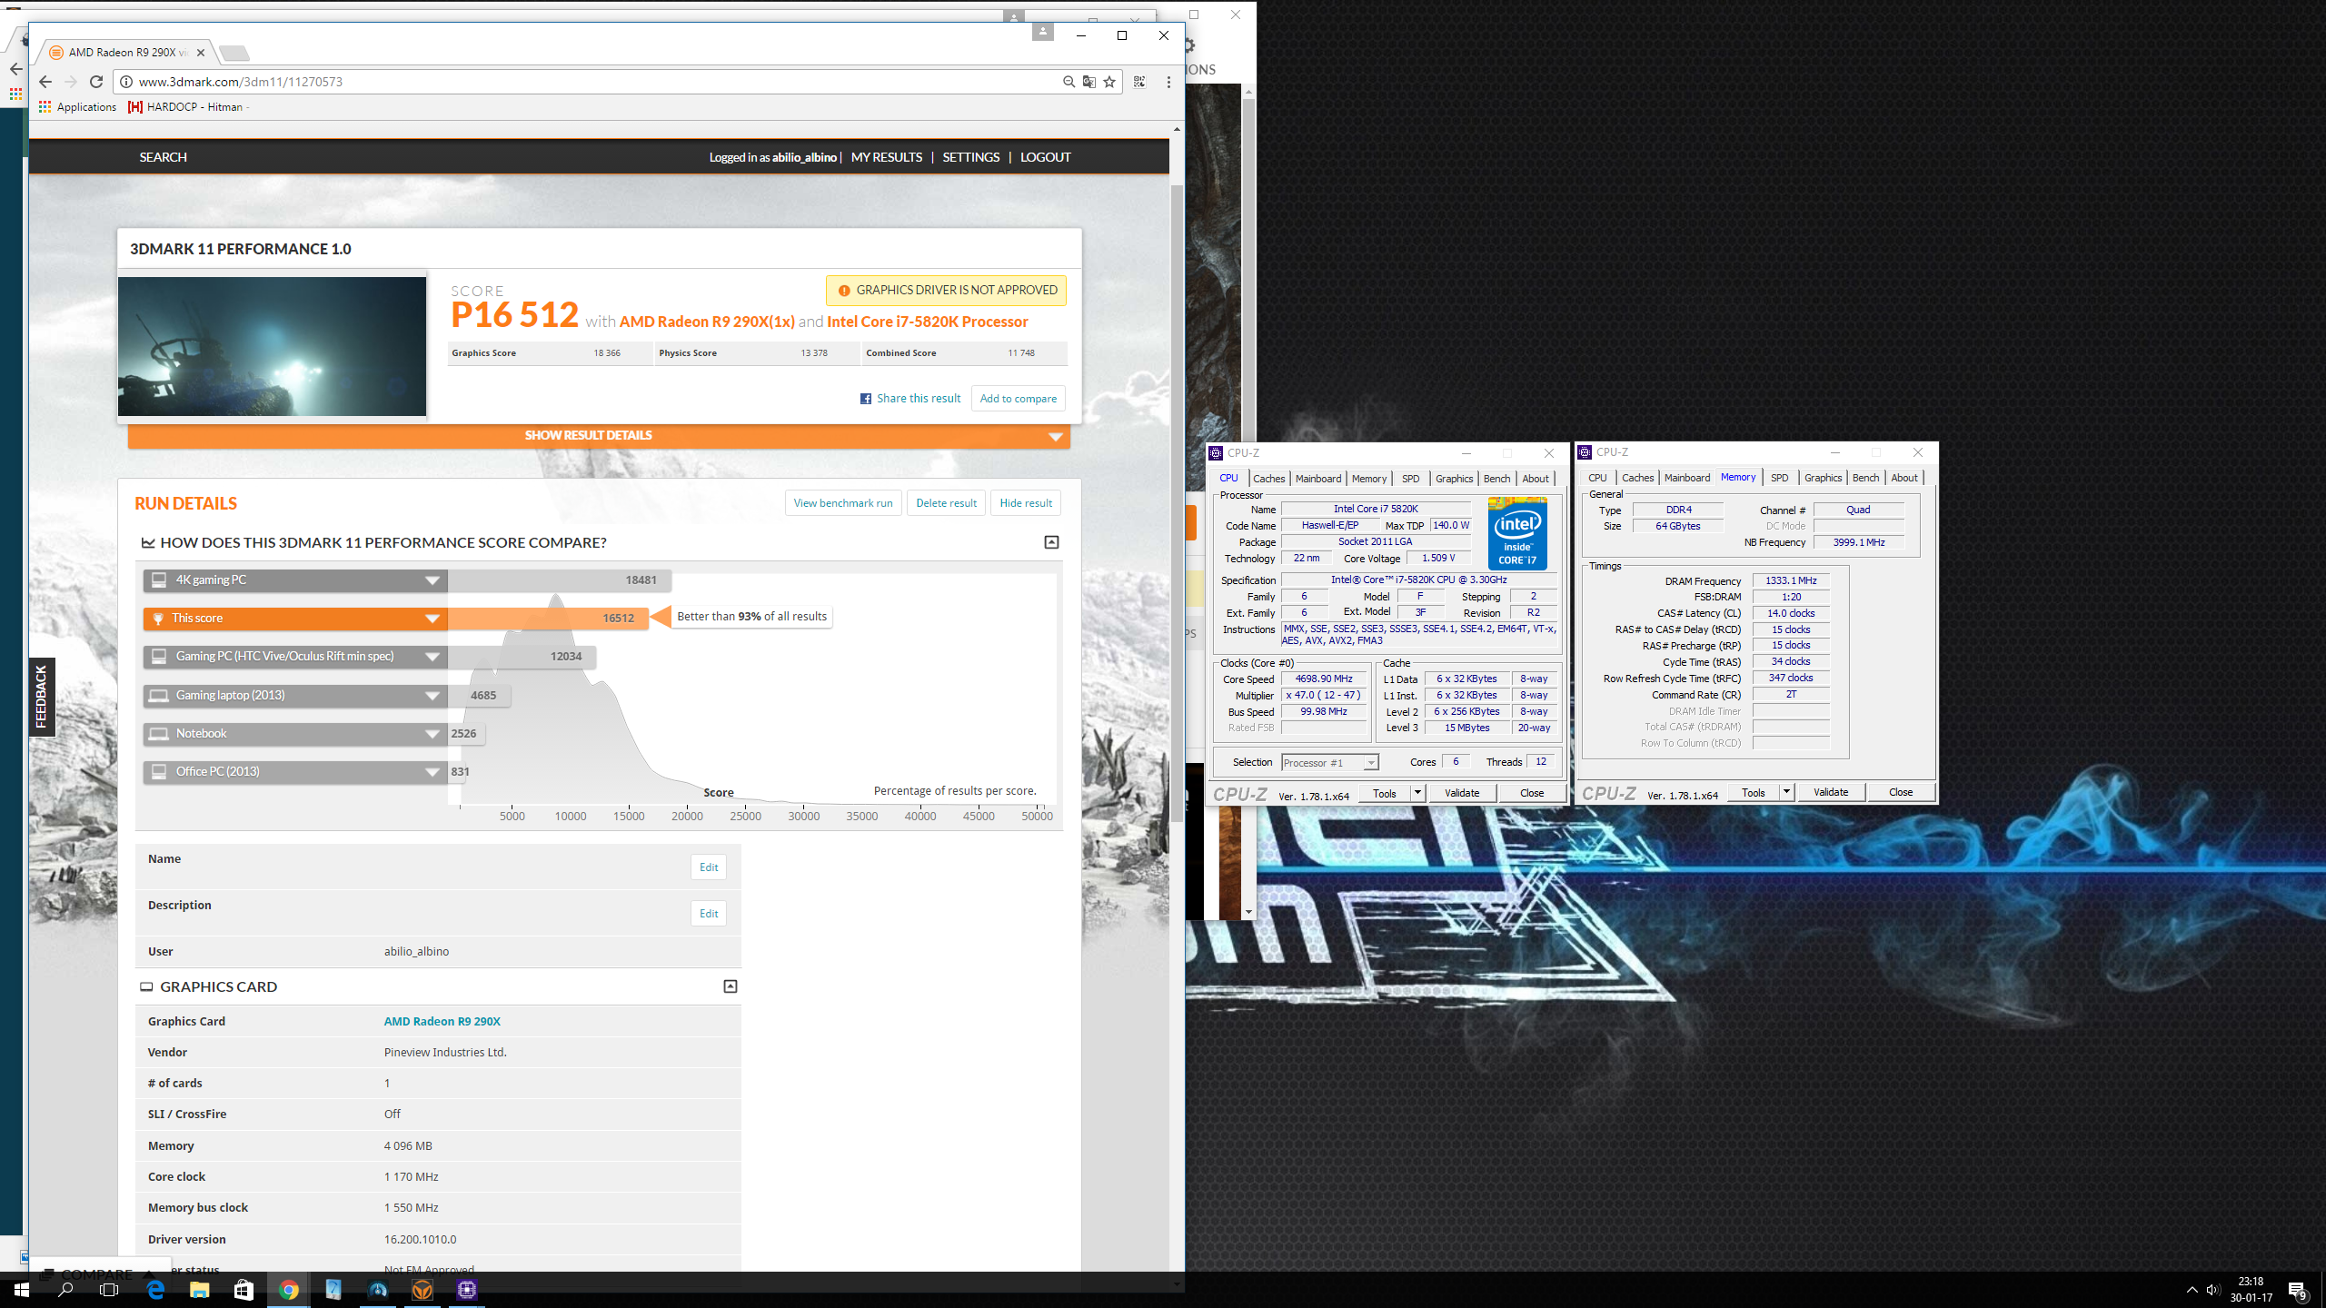The height and width of the screenshot is (1308, 2326).
Task: Bookmark this page with the star
Action: click(1109, 82)
